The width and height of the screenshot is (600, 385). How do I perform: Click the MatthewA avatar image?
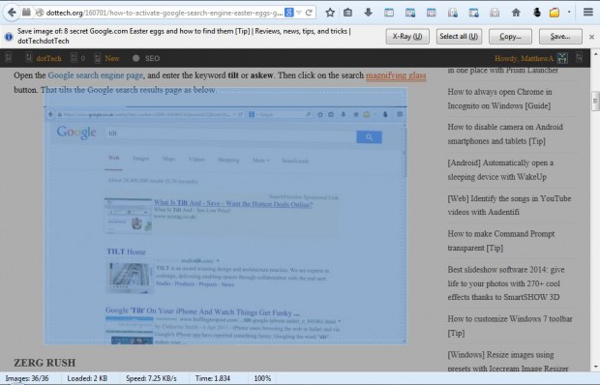tap(562, 58)
